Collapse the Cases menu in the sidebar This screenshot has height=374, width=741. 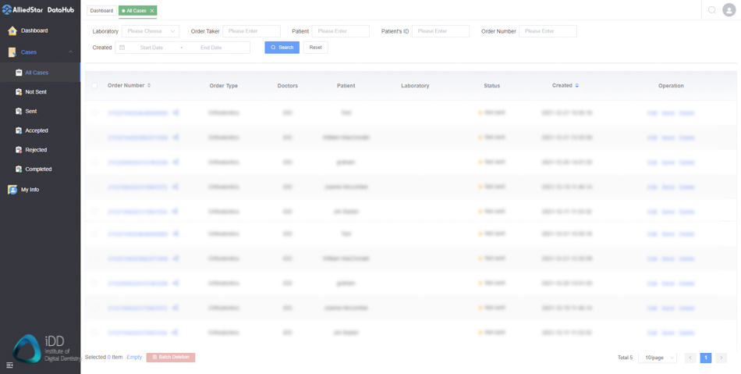70,52
